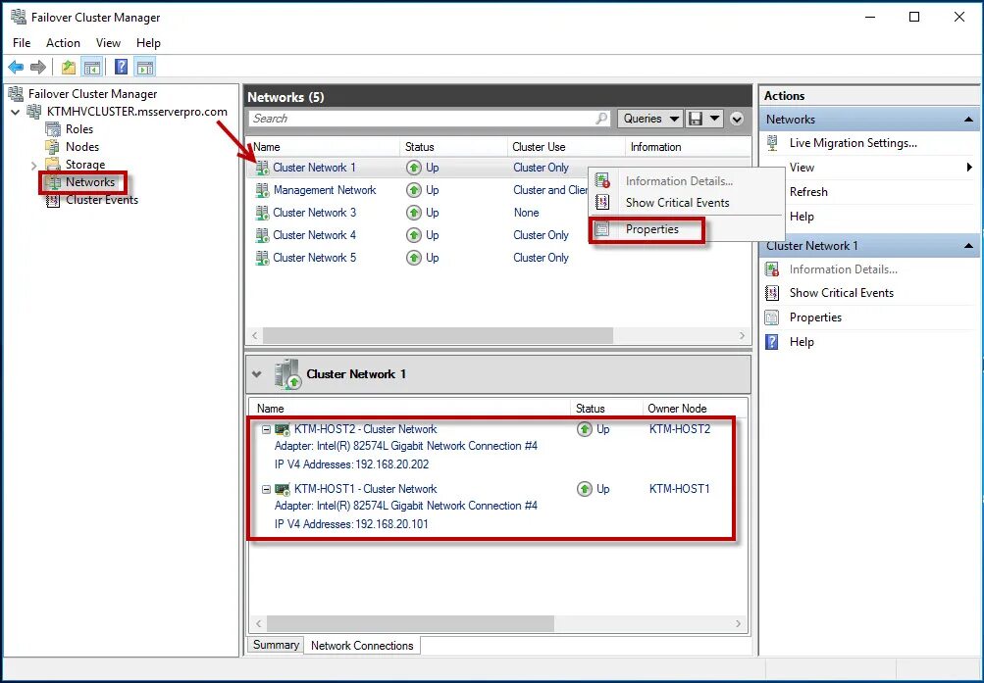The image size is (984, 683).
Task: Collapse the KTMHVCLUSTER.msserverpro.com tree node
Action: pos(16,112)
